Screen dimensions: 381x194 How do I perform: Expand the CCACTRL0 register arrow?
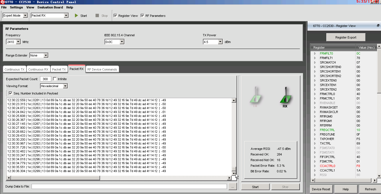[x=315, y=166]
